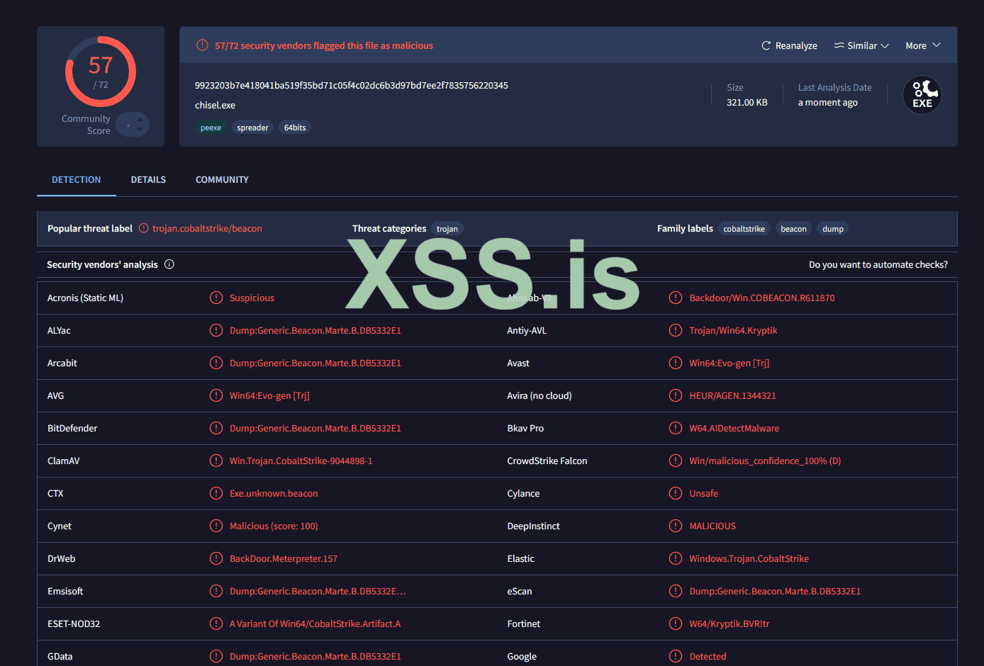Viewport: 984px width, 666px height.
Task: Click the alert icon in the BitDefender row
Action: point(216,428)
